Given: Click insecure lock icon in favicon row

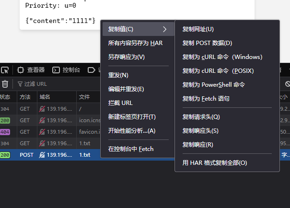Looking at the screenshot, I should (x=42, y=132).
